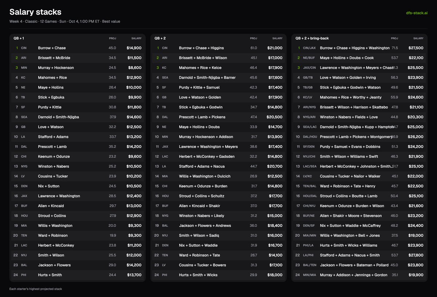
Task: Click the "KC/LV" team matchup label
Action: tap(308, 97)
